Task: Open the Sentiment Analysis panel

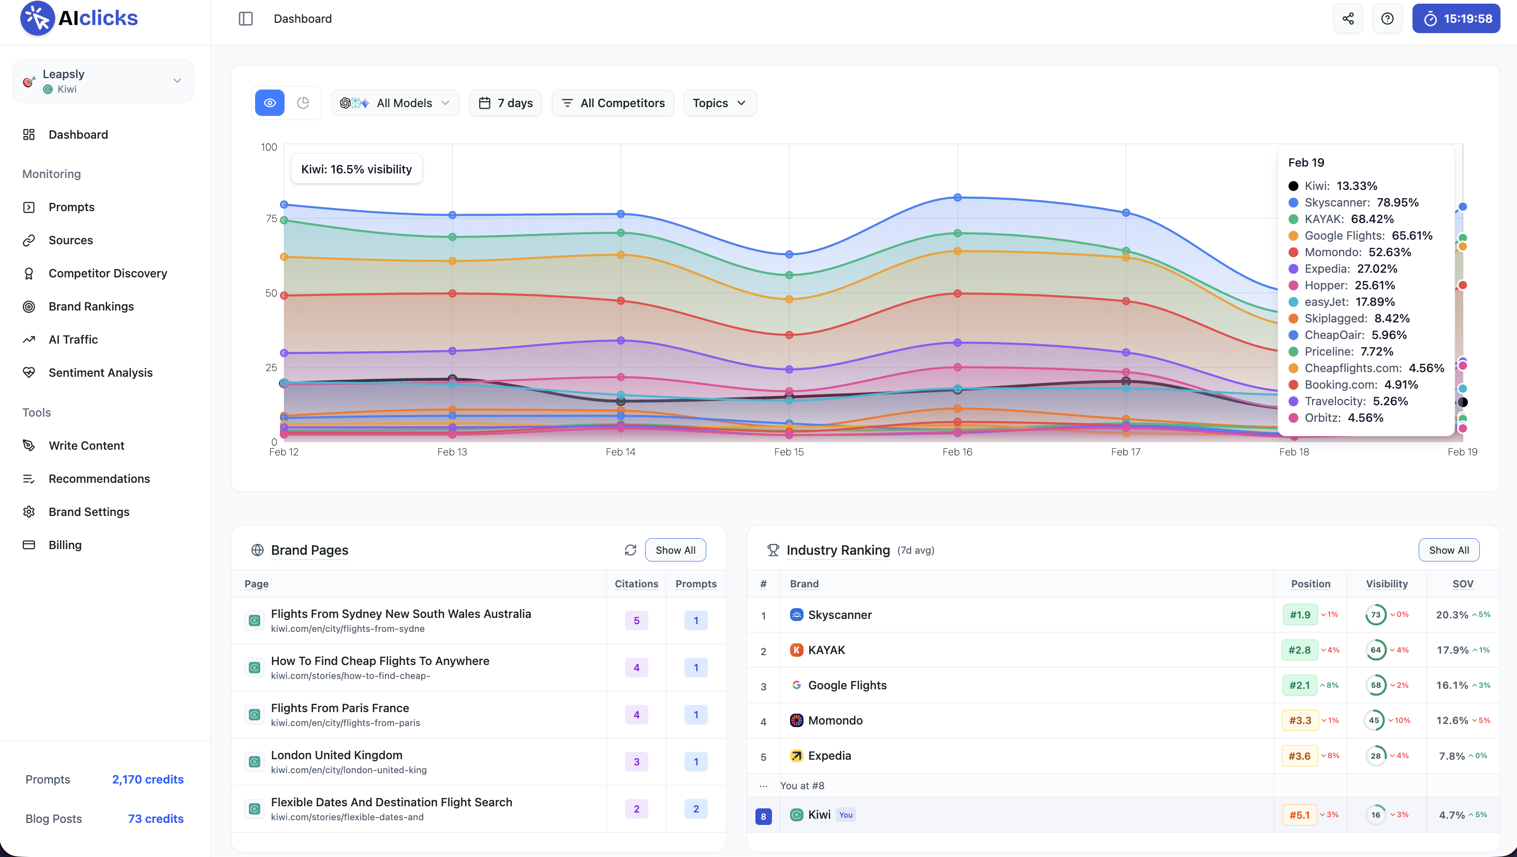Action: [x=101, y=372]
